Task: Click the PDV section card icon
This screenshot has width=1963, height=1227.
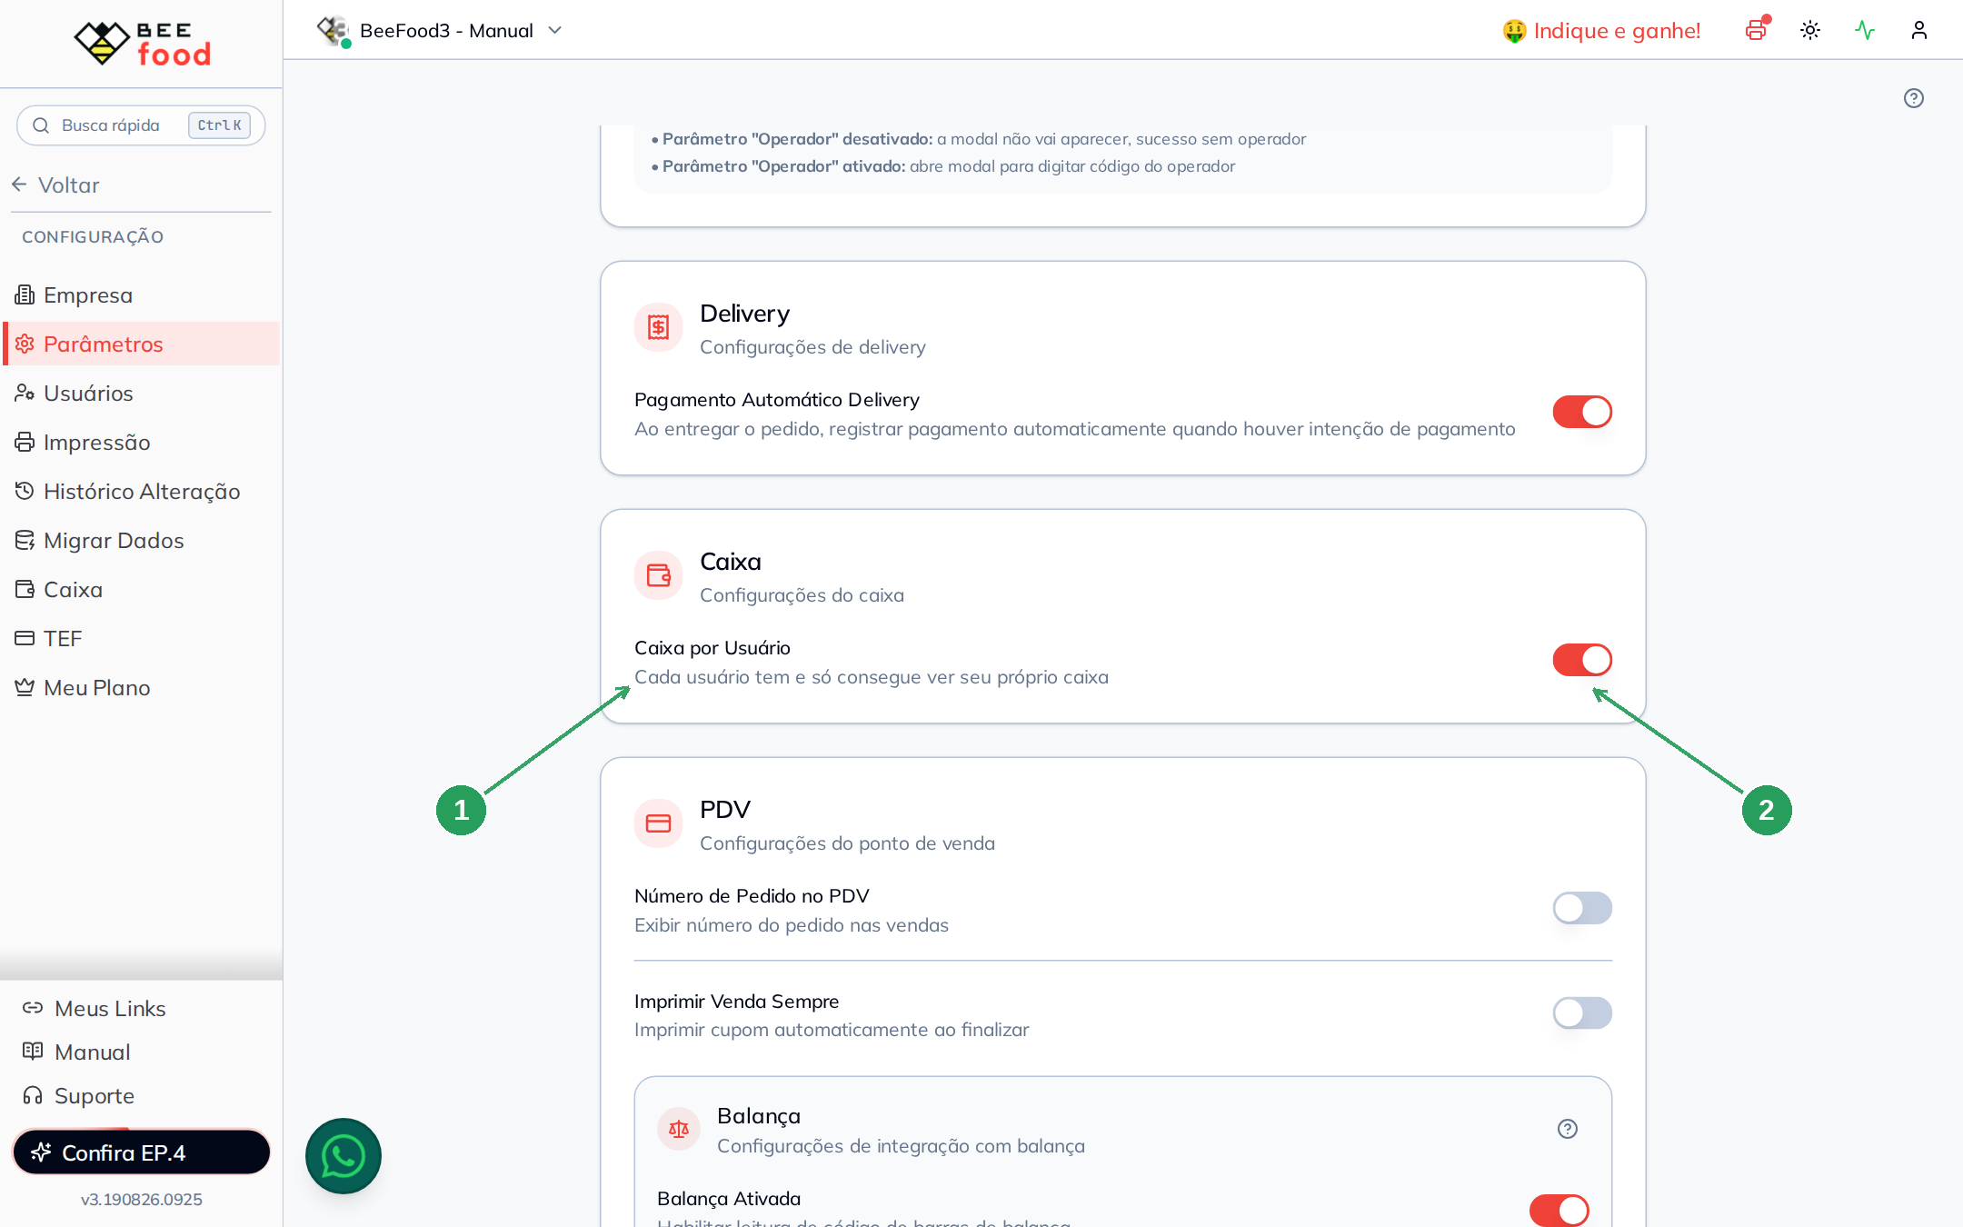Action: point(658,823)
